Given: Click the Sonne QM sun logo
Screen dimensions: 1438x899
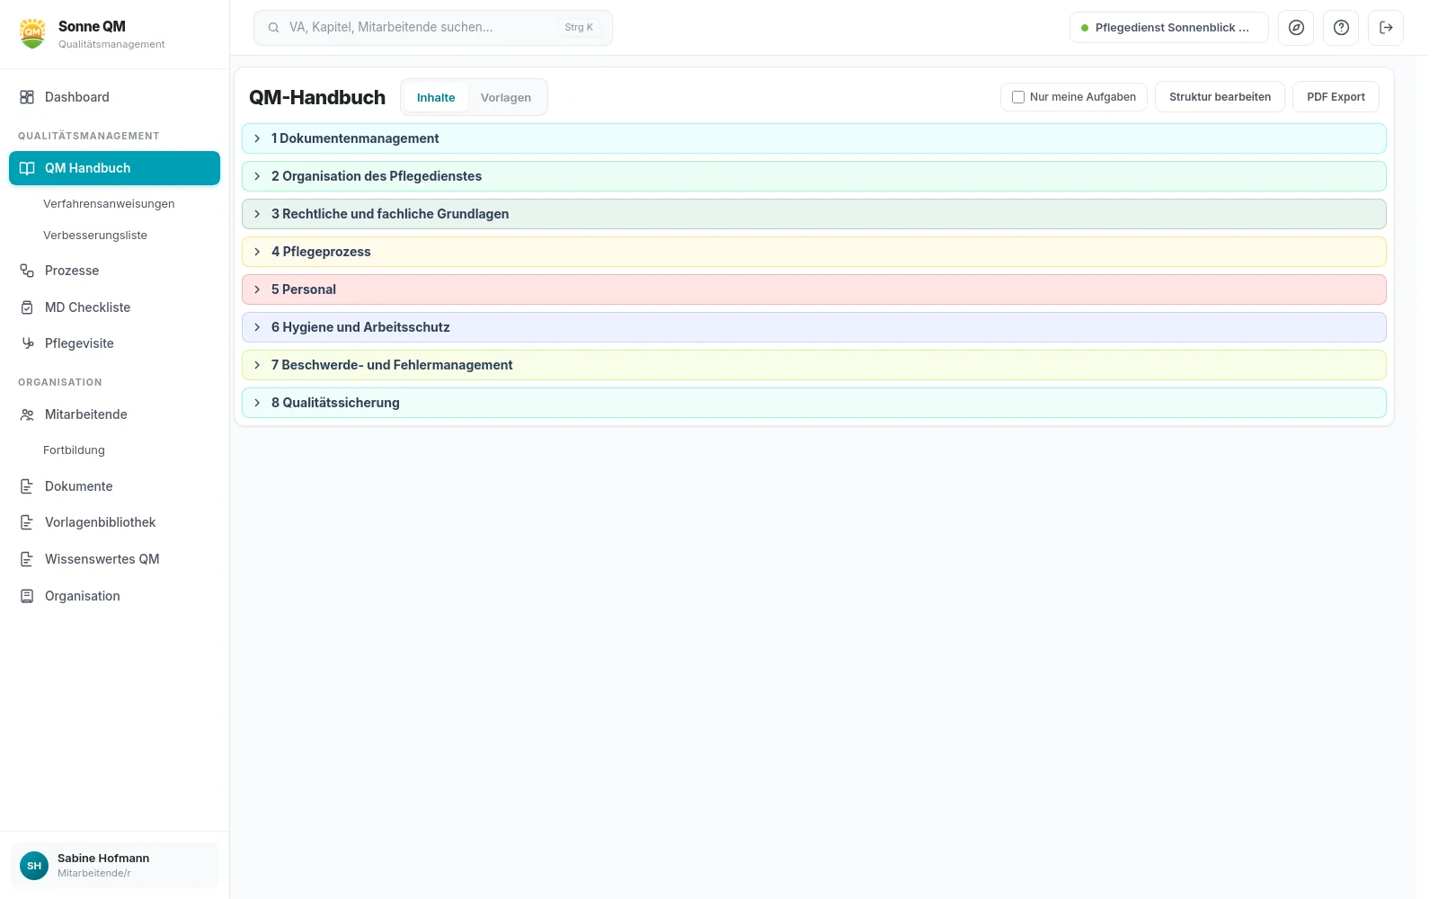Looking at the screenshot, I should point(32,33).
